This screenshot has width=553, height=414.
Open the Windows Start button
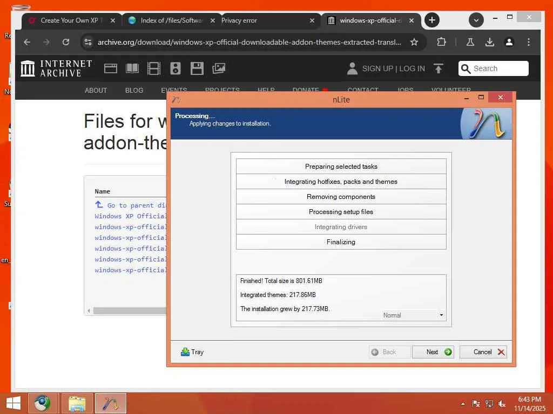[14, 403]
